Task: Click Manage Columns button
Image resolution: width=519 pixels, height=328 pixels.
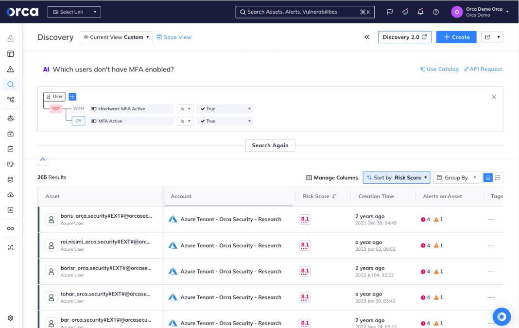Action: pos(332,178)
